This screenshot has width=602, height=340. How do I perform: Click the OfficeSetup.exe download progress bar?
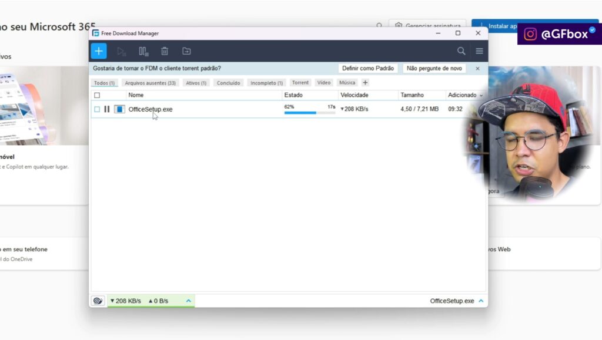[309, 113]
